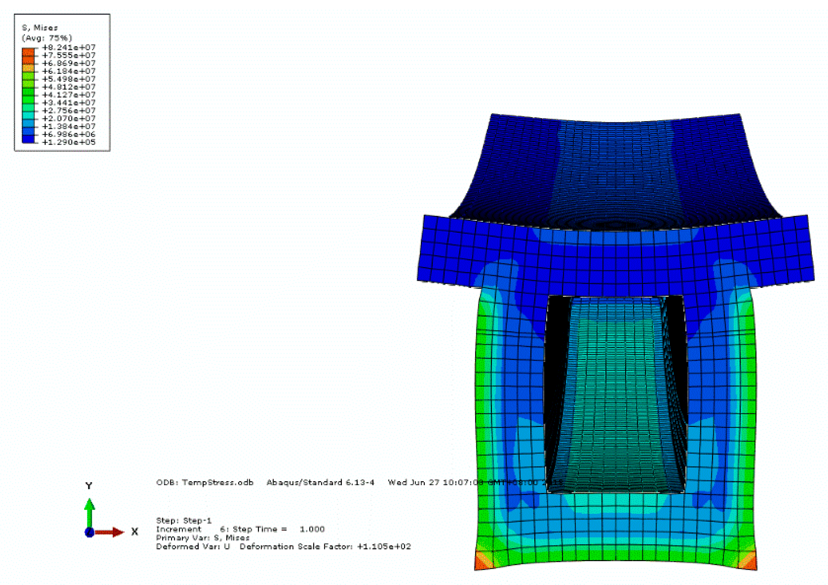Viewport: 828px width, 585px height.
Task: Click the Step: Step-1 state label
Action: tap(184, 521)
